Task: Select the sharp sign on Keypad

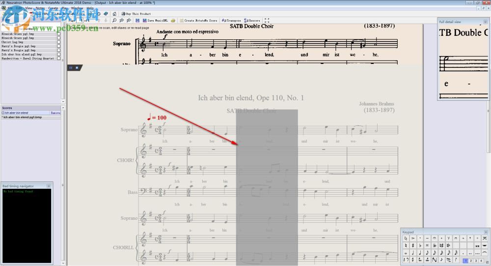Action: pos(413,245)
